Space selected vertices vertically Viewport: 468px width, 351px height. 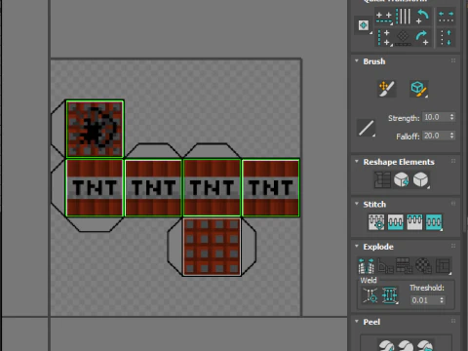tap(446, 38)
